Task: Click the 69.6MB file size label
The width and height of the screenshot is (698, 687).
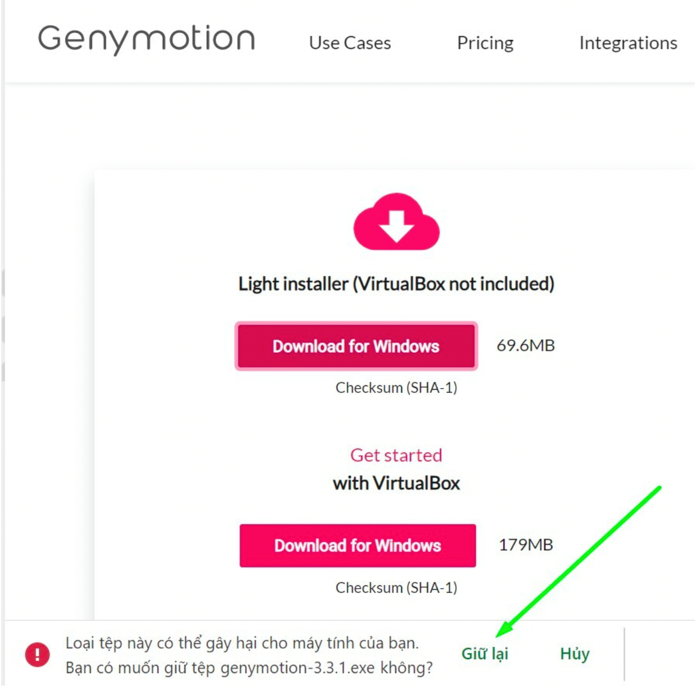Action: click(x=526, y=345)
